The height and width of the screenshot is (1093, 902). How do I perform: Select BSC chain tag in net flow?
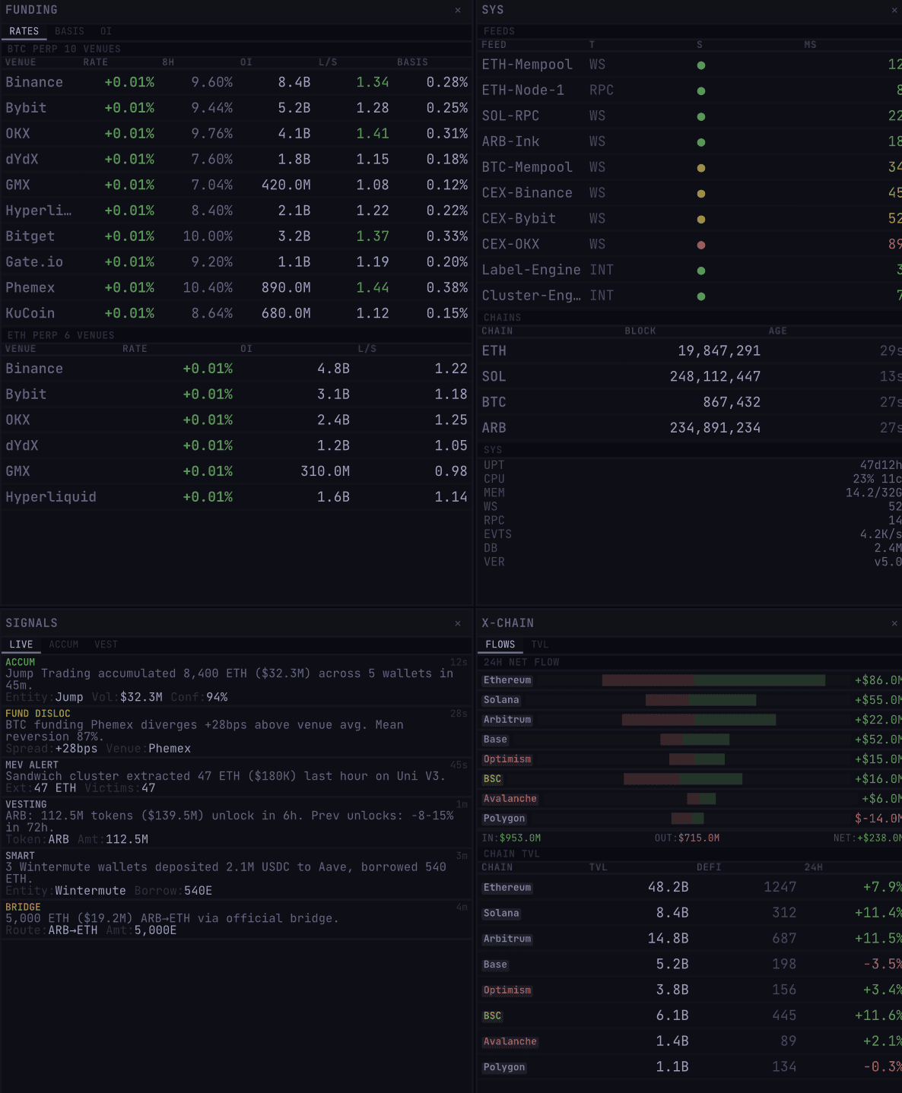coord(492,779)
